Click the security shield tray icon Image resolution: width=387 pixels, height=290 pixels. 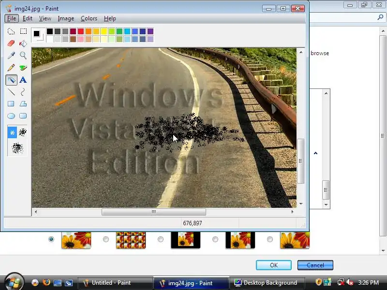point(318,282)
